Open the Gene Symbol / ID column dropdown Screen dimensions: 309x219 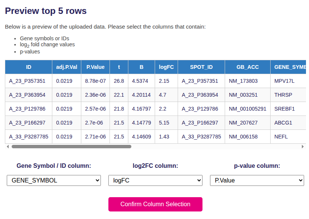coord(54,180)
